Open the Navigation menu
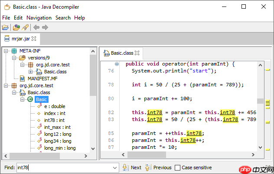 point(39,18)
